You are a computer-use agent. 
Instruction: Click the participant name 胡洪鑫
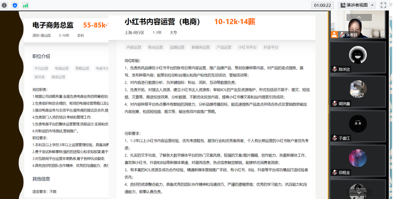[x=344, y=103]
